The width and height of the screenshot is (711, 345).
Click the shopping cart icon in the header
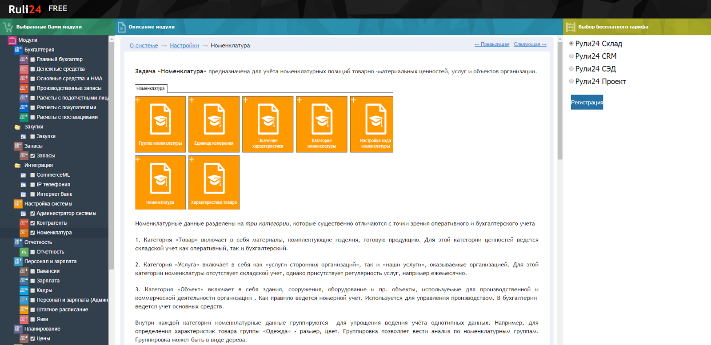[x=8, y=27]
